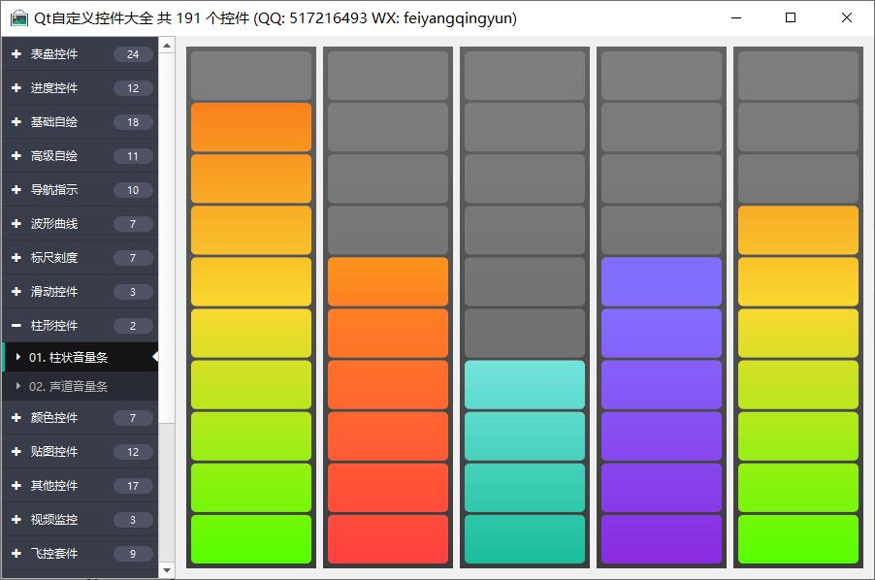Open the 02. 声道音量条 item

[x=68, y=386]
